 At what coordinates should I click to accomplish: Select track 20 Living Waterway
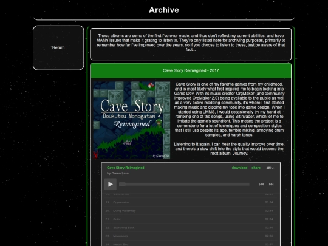tap(191, 211)
